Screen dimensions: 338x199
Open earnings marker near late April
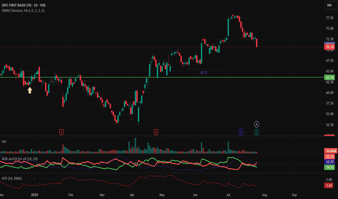pos(156,132)
